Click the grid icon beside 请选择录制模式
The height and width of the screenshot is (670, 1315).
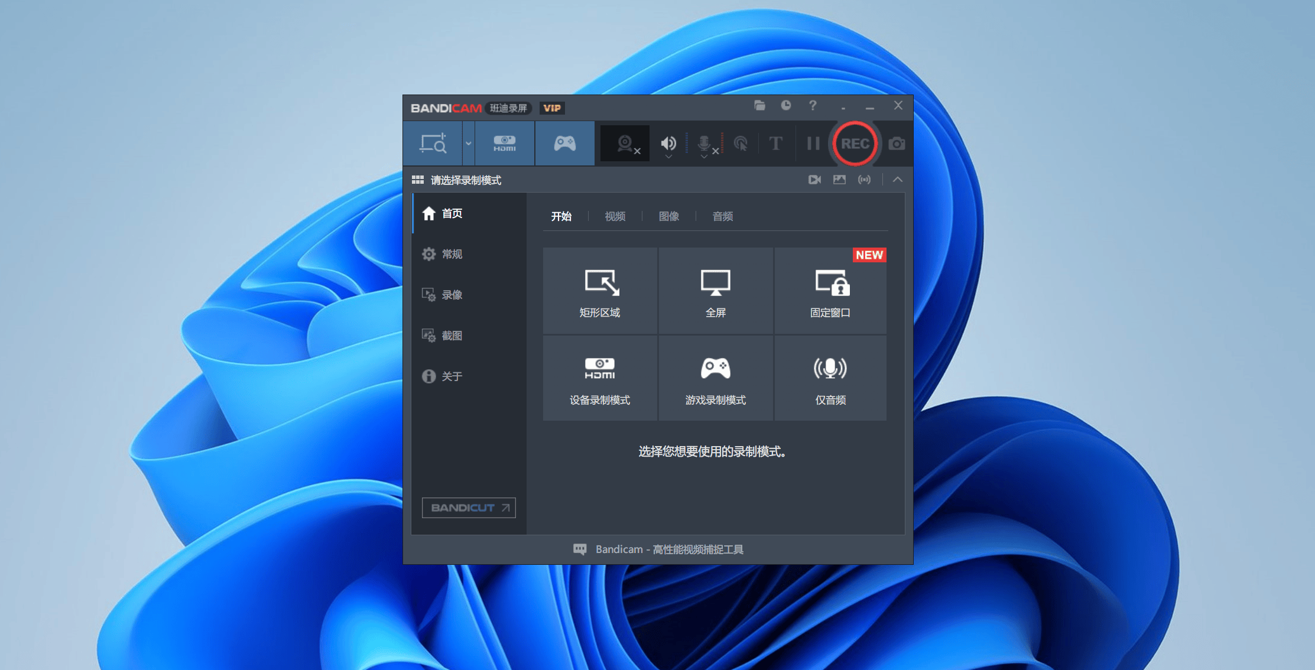pos(418,180)
